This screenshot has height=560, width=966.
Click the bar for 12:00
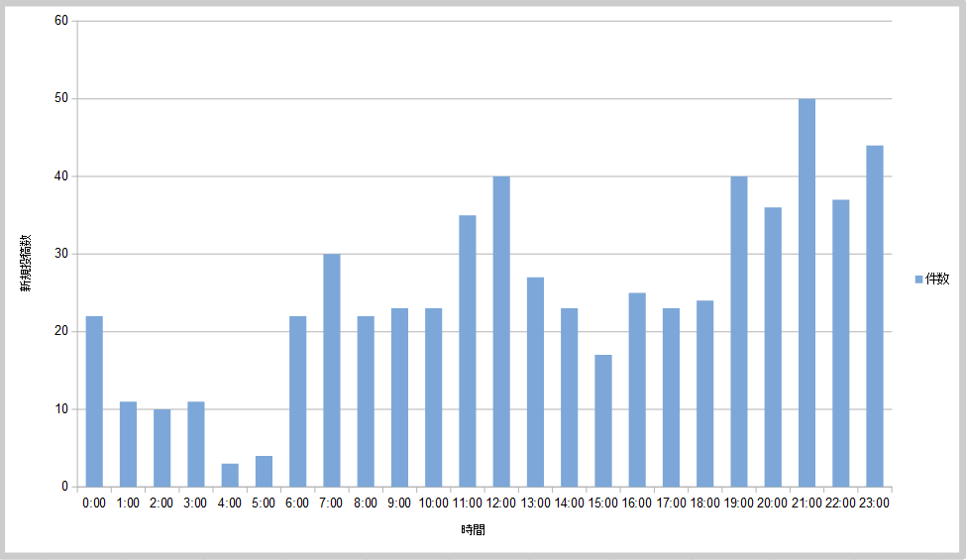(x=501, y=331)
